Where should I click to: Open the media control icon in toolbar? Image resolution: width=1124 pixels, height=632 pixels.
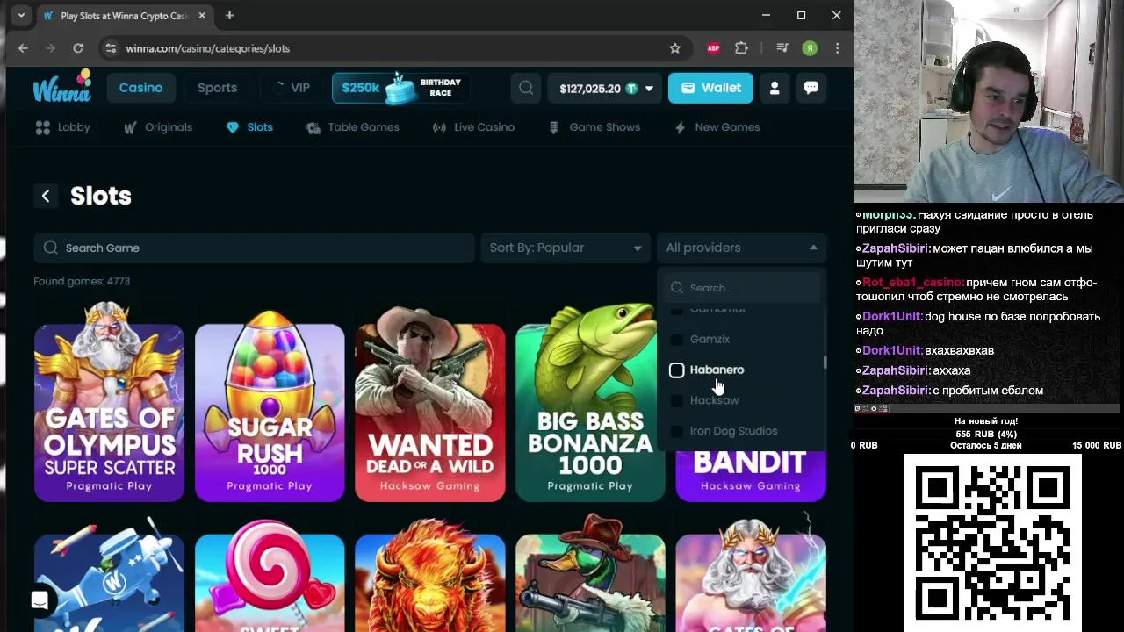[782, 48]
